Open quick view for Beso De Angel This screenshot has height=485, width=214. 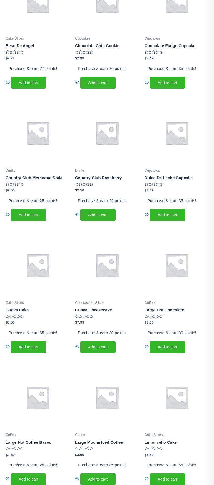(x=8, y=83)
